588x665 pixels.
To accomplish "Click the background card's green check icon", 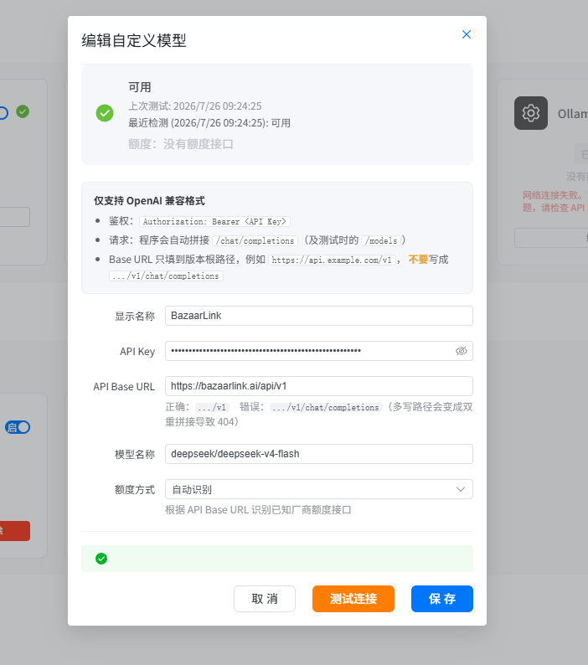I will tap(23, 111).
